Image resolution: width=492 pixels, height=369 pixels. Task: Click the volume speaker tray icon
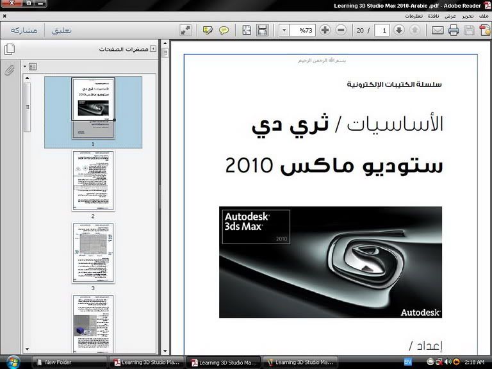click(x=448, y=362)
